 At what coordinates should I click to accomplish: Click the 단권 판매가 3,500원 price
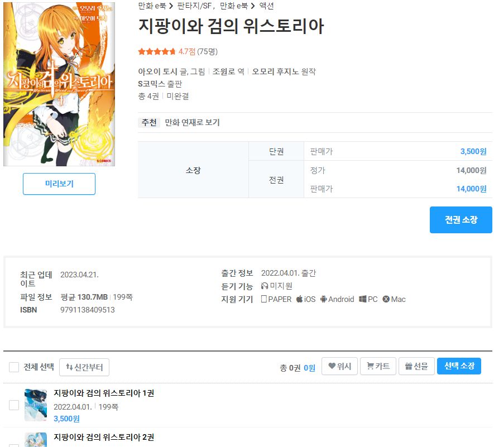tap(473, 151)
